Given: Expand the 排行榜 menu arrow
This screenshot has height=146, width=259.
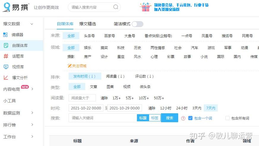Looking at the screenshot, I should [32, 125].
